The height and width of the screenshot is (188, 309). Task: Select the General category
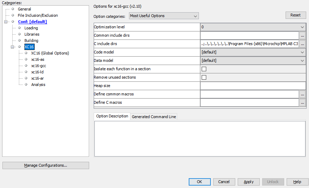[x=24, y=9]
